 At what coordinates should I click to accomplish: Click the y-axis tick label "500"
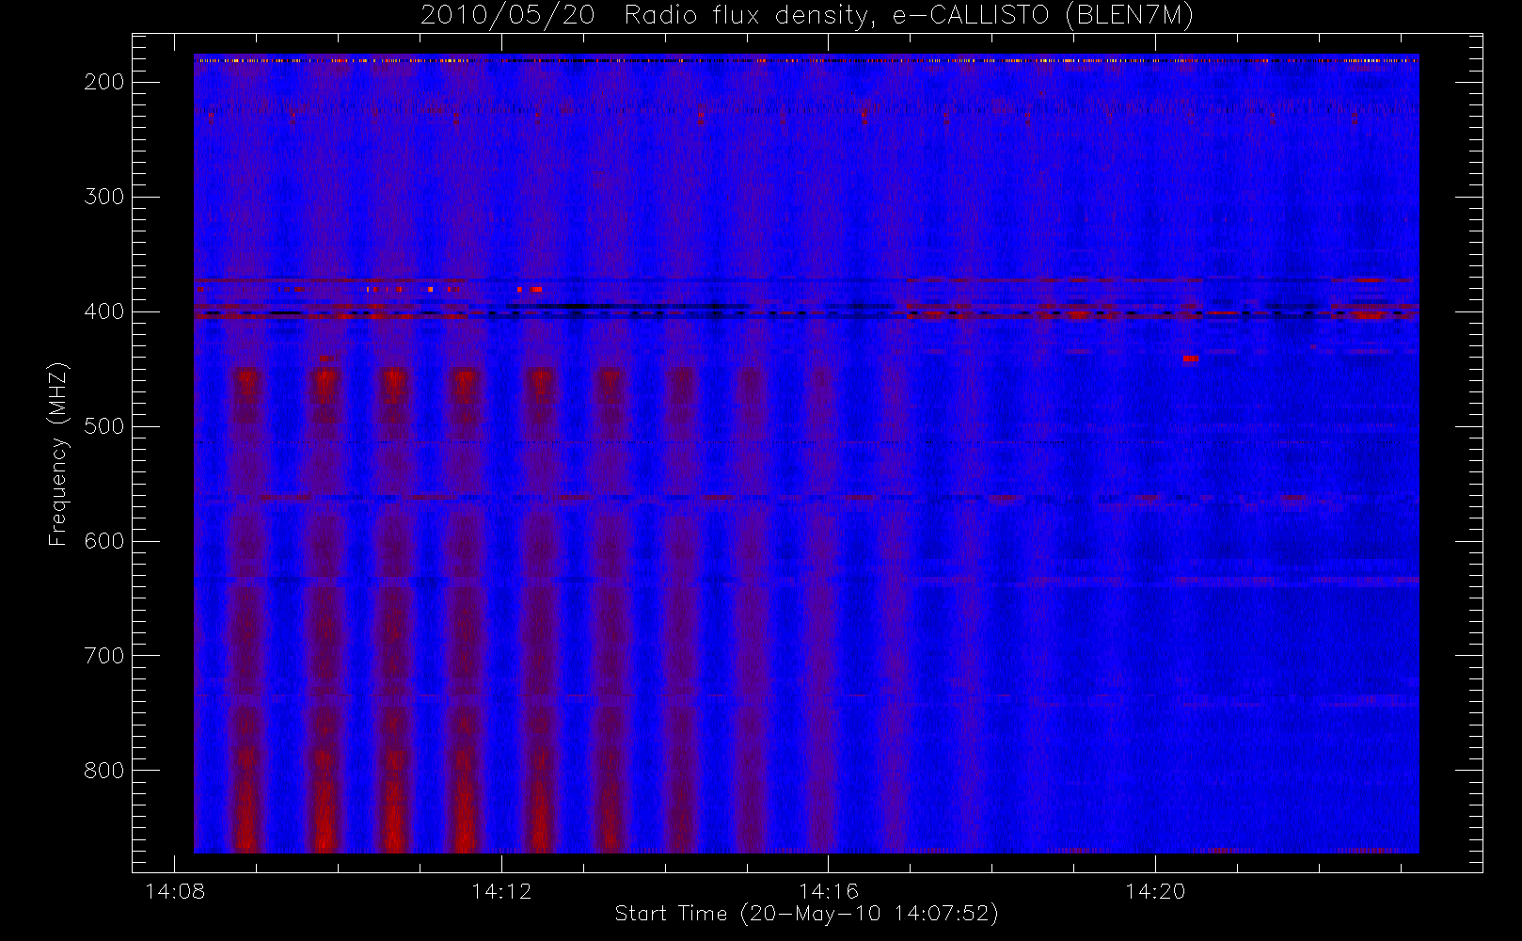click(104, 426)
